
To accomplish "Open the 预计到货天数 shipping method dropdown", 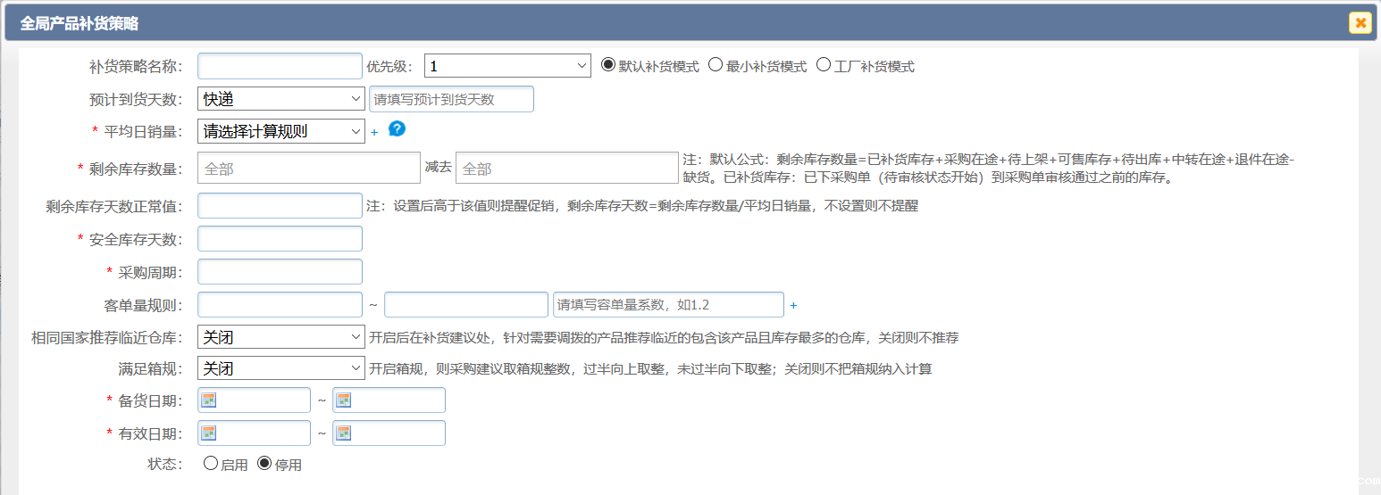I will [x=280, y=99].
